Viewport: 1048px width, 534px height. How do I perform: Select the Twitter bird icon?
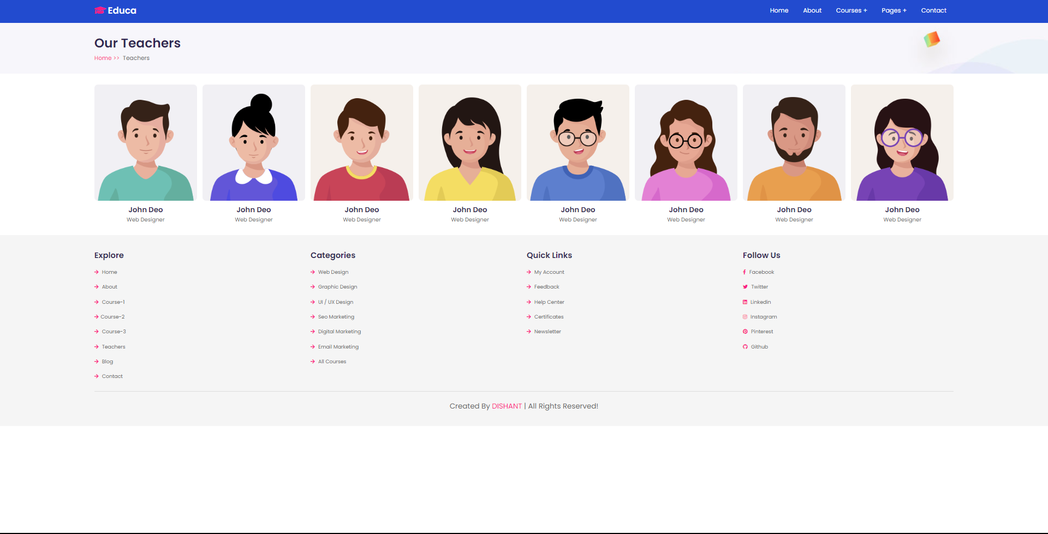click(x=746, y=286)
